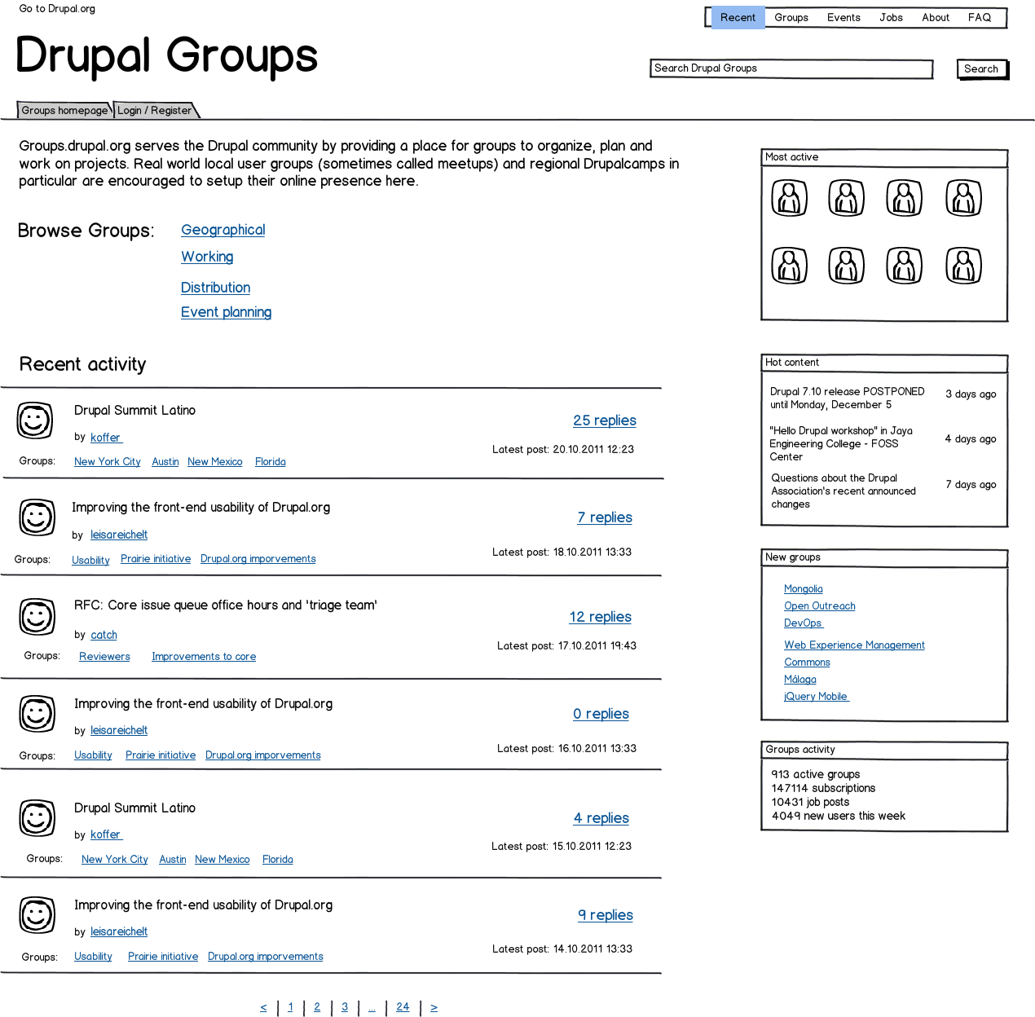Image resolution: width=1035 pixels, height=1017 pixels.
Task: Click the smiley icon on the bottom usability post
Action: point(37,915)
